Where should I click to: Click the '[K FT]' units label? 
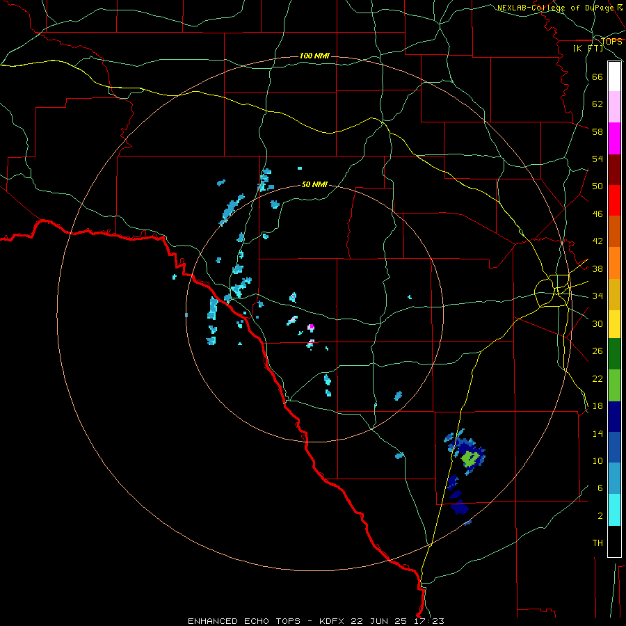(588, 48)
